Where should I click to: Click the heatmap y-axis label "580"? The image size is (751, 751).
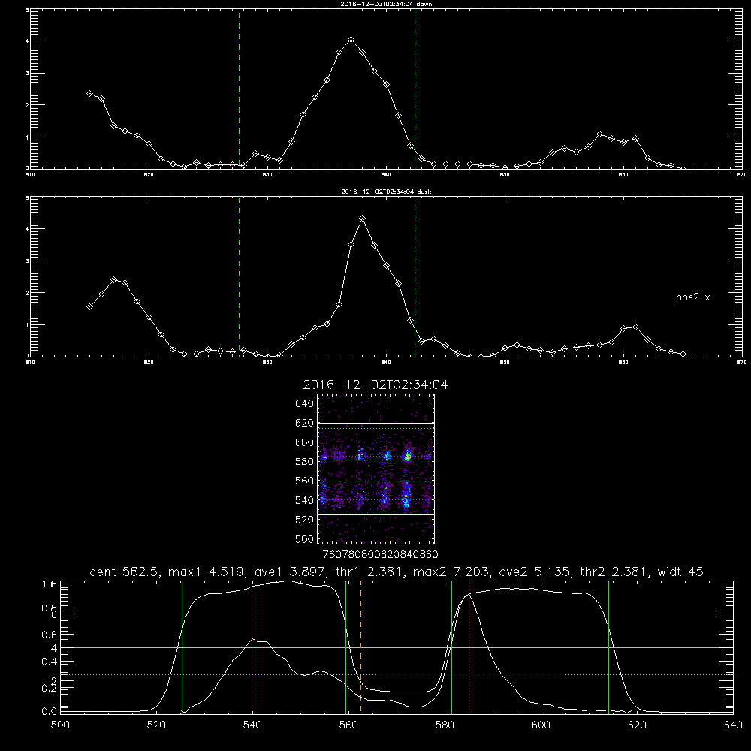coord(305,462)
